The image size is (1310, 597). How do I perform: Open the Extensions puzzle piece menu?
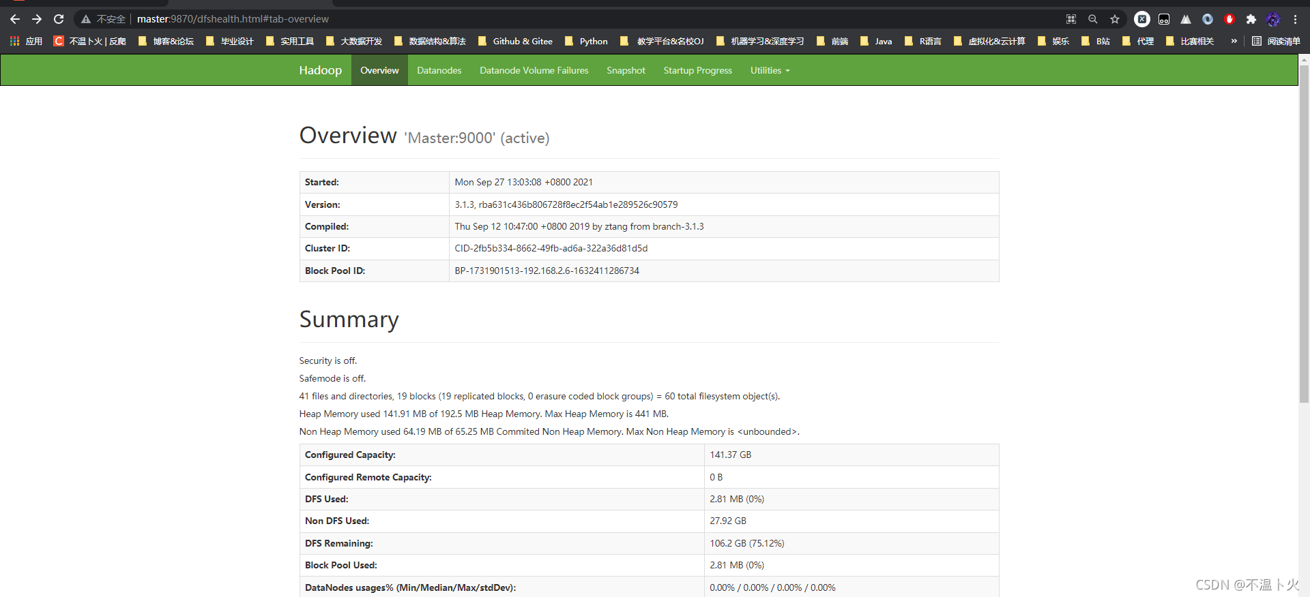[1251, 19]
